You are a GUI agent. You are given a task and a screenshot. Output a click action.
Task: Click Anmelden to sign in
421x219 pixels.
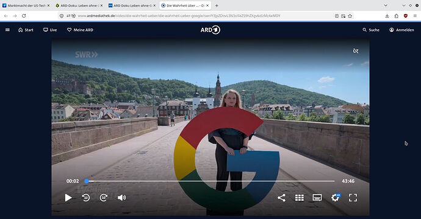coord(401,30)
